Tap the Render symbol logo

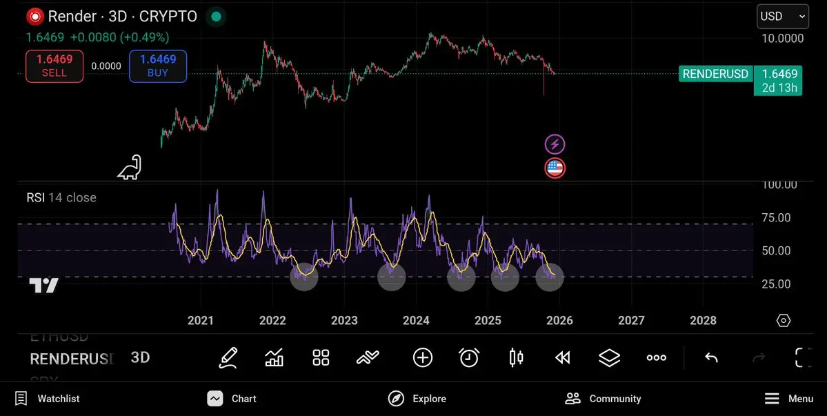[34, 17]
